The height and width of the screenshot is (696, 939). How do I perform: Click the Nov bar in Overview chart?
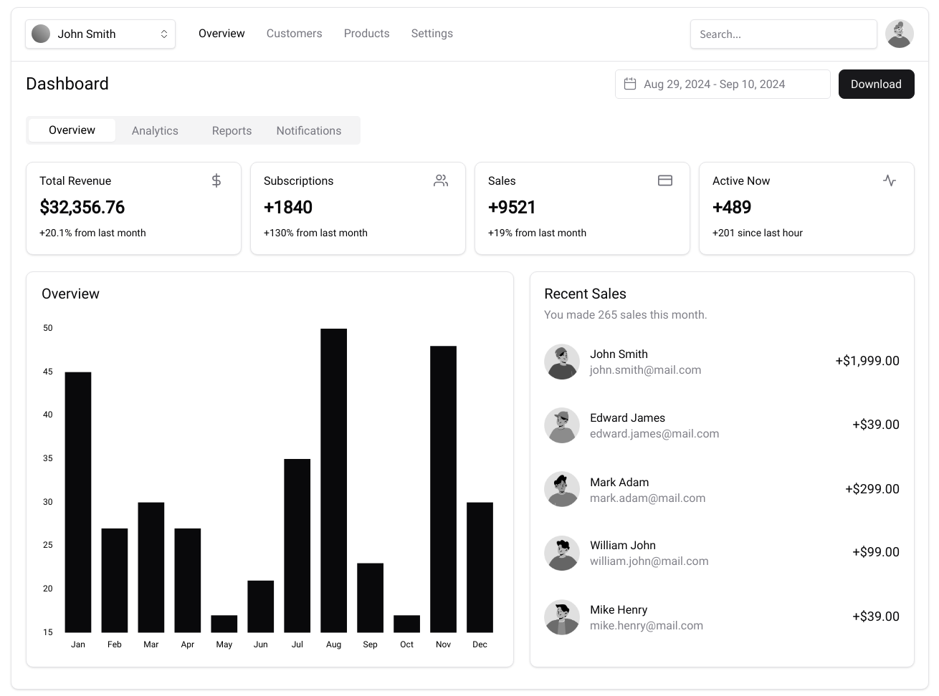(443, 489)
